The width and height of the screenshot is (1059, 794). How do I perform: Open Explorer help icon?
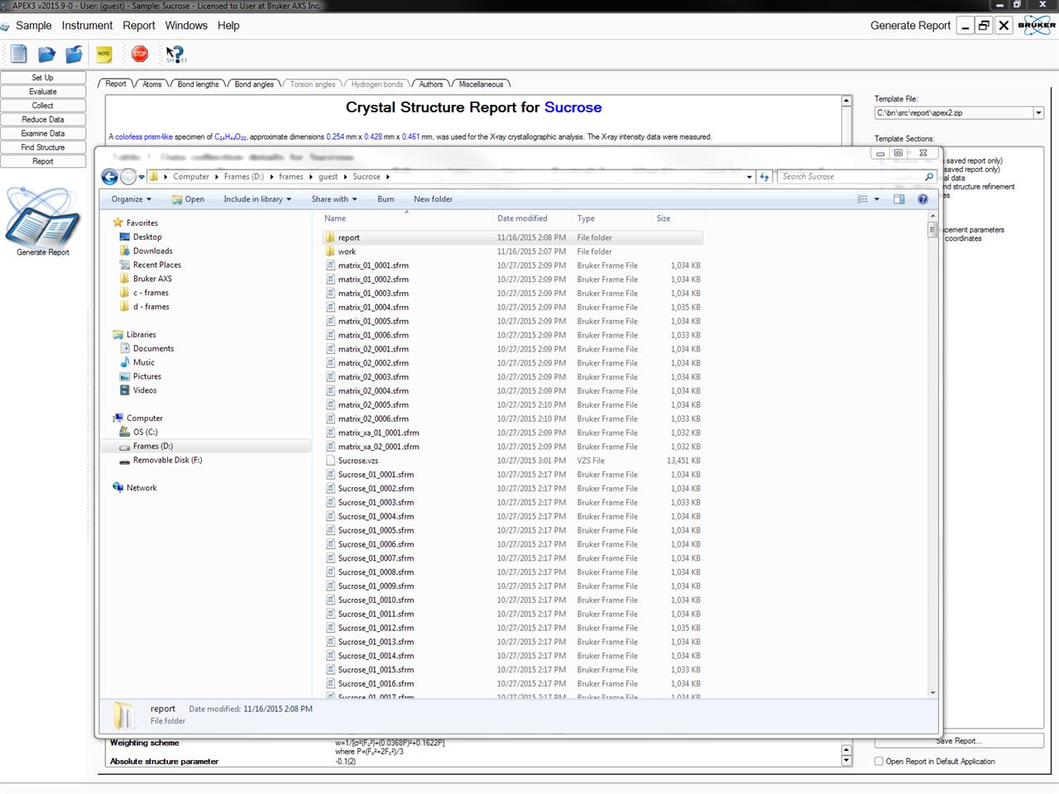point(923,199)
